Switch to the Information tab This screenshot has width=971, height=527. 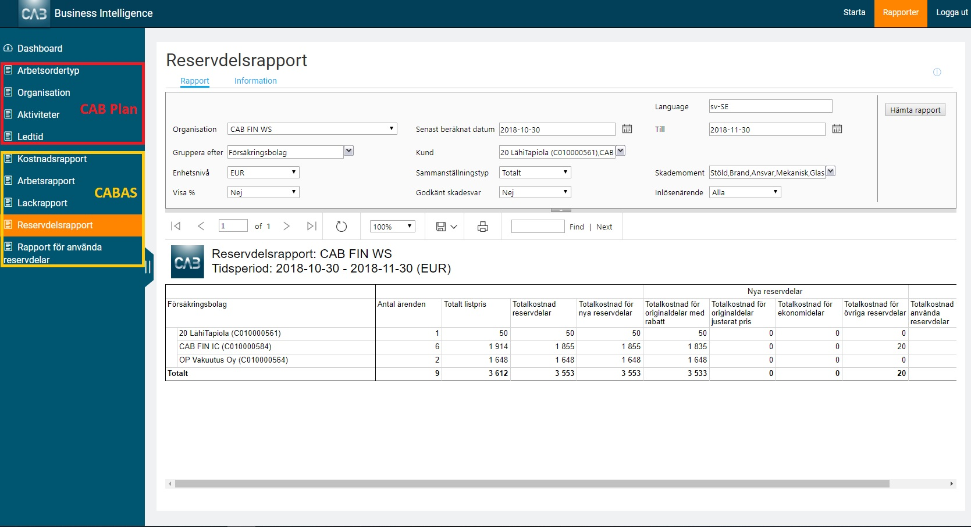pyautogui.click(x=255, y=81)
